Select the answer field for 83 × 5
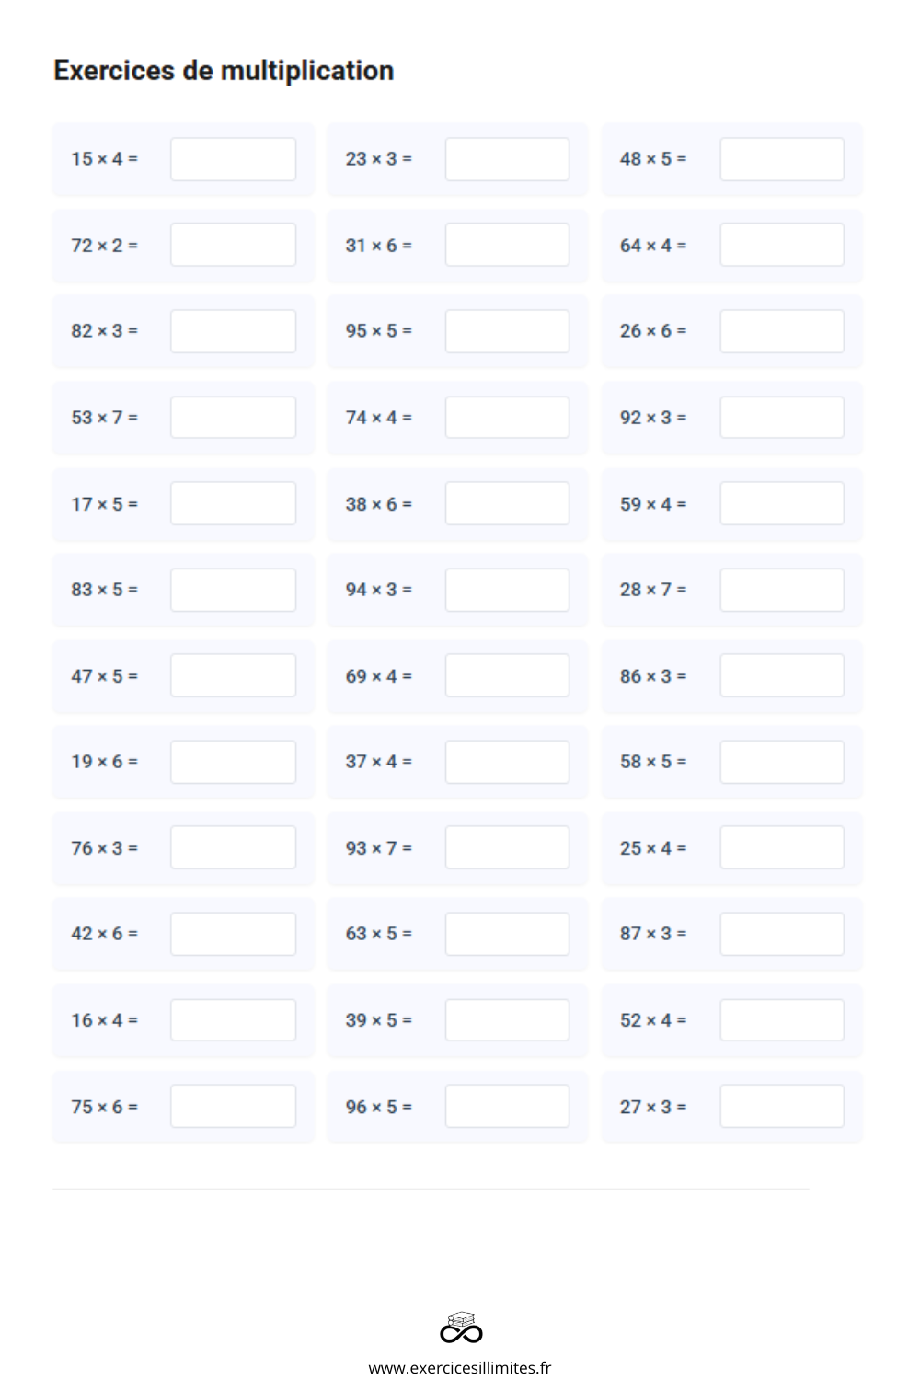920x1380 pixels. pyautogui.click(x=233, y=590)
